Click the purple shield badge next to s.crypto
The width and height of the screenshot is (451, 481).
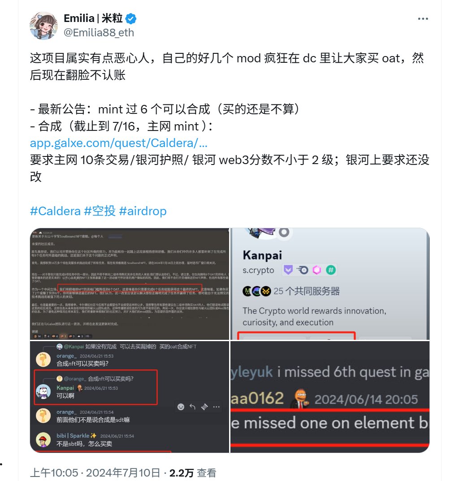point(288,270)
